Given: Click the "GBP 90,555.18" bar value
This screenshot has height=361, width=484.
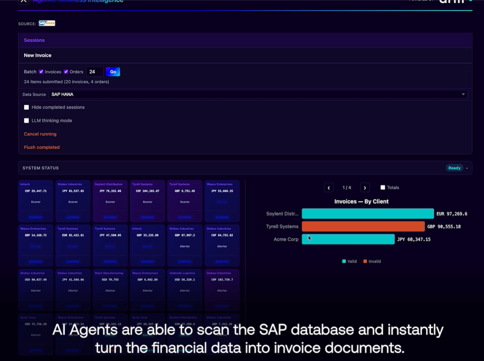Looking at the screenshot, I should click(x=444, y=227).
